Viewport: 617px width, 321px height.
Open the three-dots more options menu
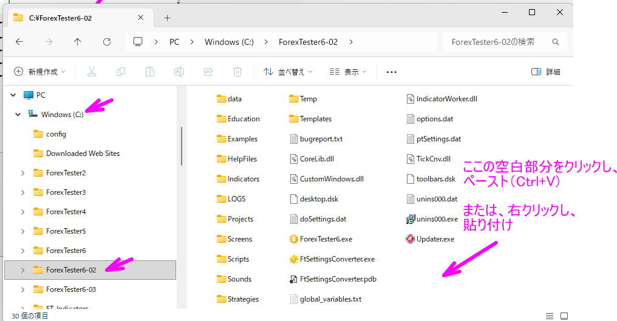pos(392,72)
